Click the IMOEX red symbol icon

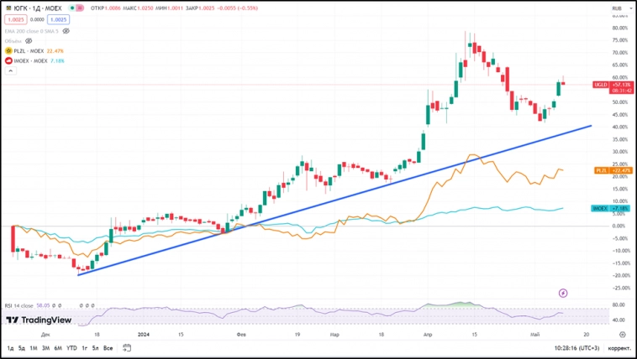pyautogui.click(x=8, y=60)
